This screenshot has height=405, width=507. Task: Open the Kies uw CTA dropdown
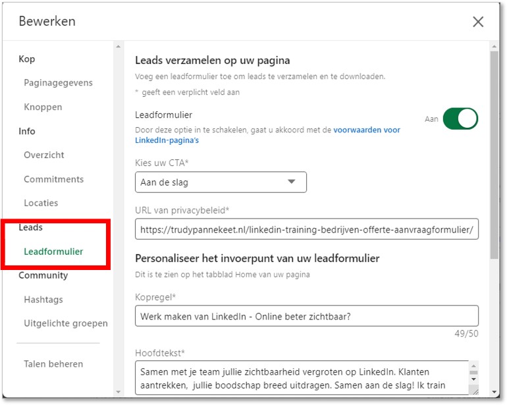[x=221, y=182]
